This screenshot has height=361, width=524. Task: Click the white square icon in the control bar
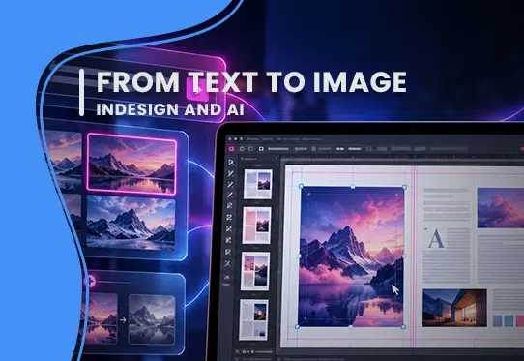click(x=261, y=148)
